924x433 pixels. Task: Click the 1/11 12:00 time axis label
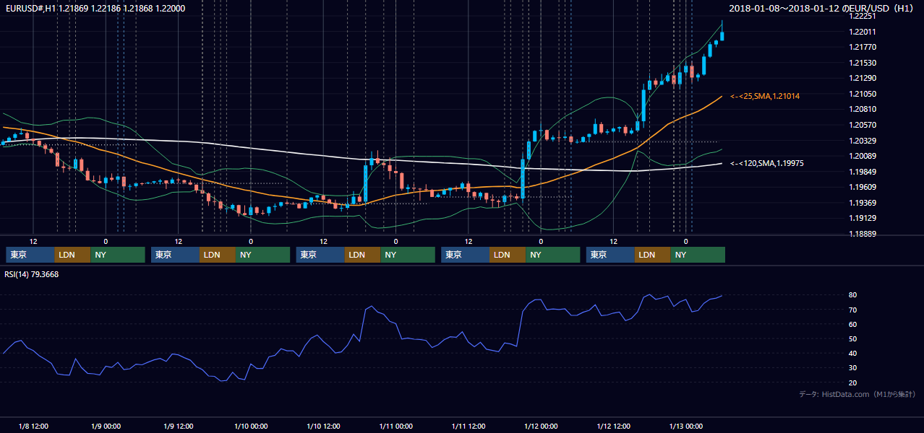[x=468, y=427]
